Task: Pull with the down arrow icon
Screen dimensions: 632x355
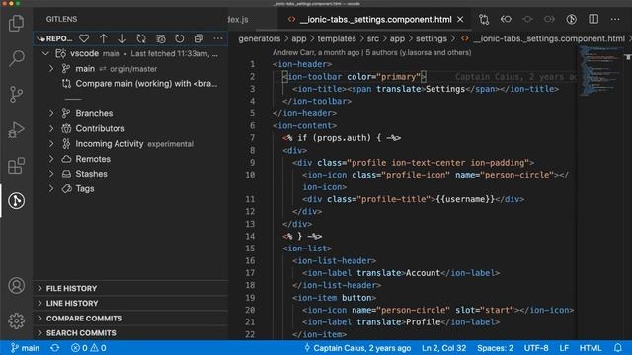Action: point(122,38)
